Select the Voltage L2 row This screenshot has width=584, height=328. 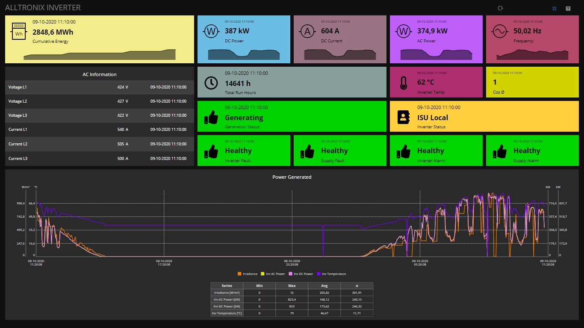tap(100, 101)
